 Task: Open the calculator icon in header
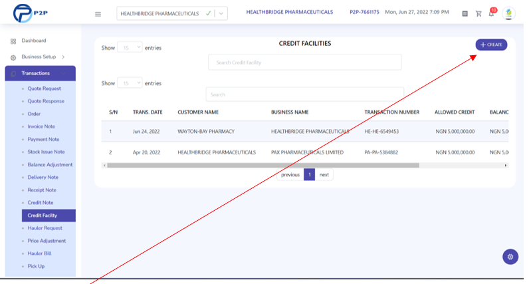[465, 13]
